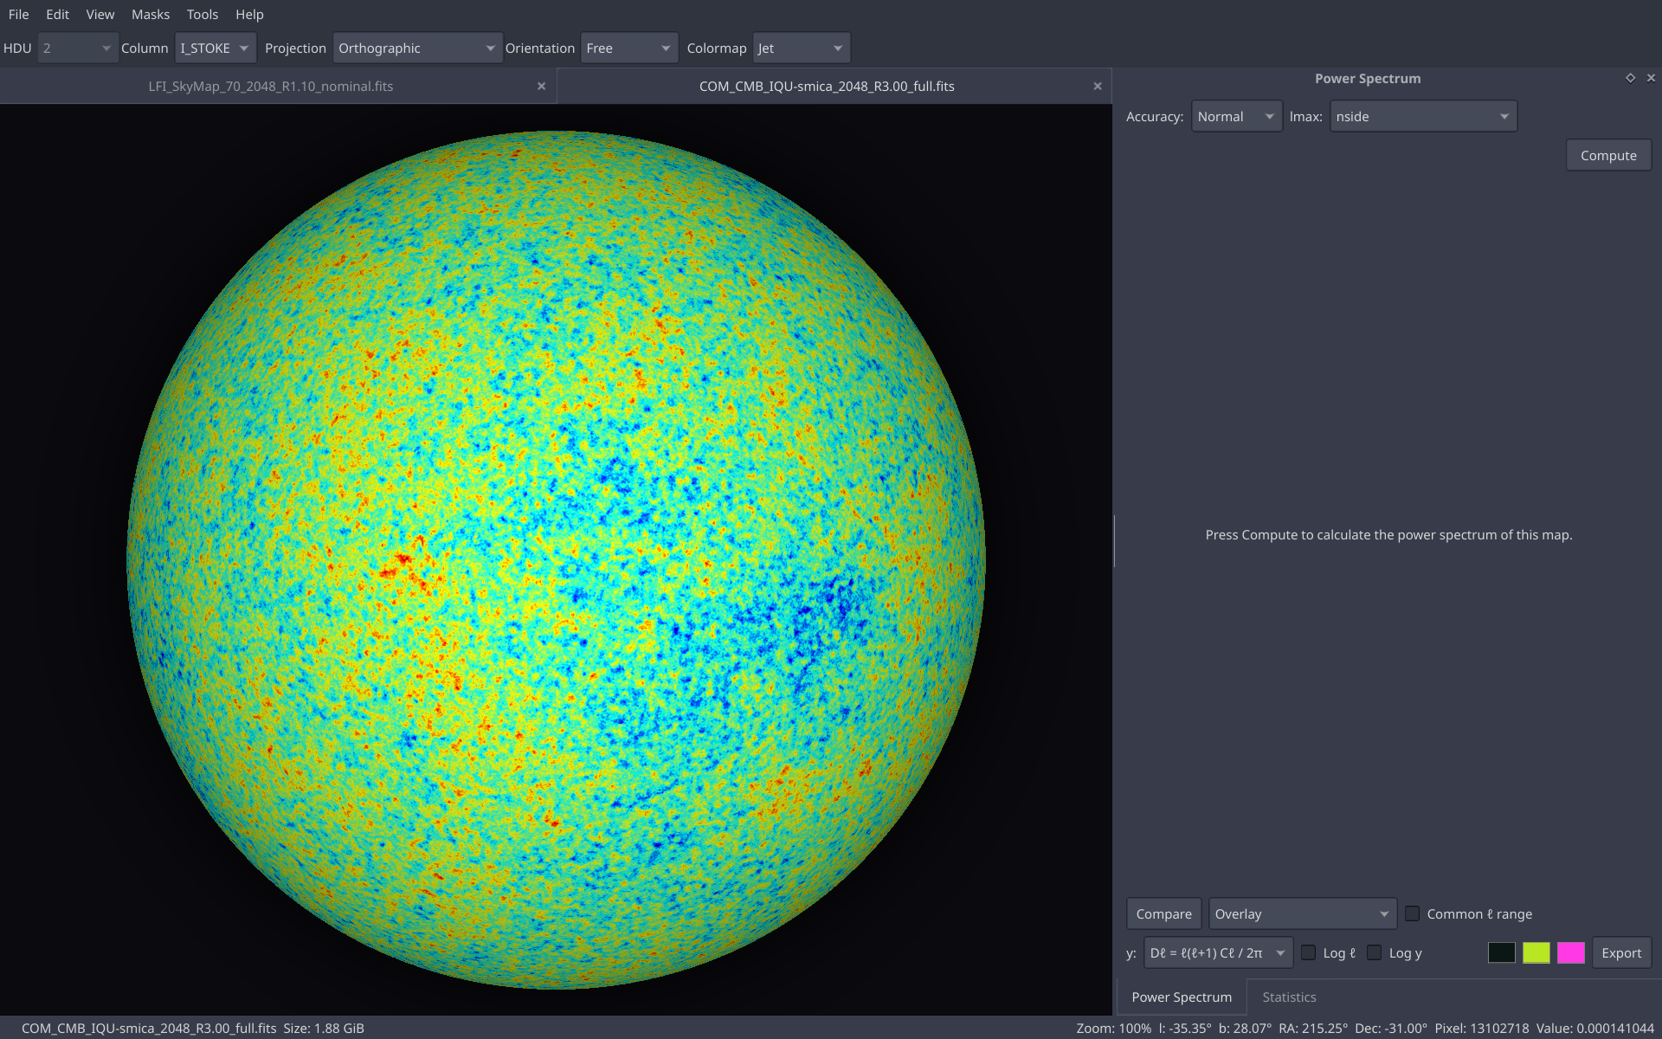Click the panel splitter handle

point(1113,541)
